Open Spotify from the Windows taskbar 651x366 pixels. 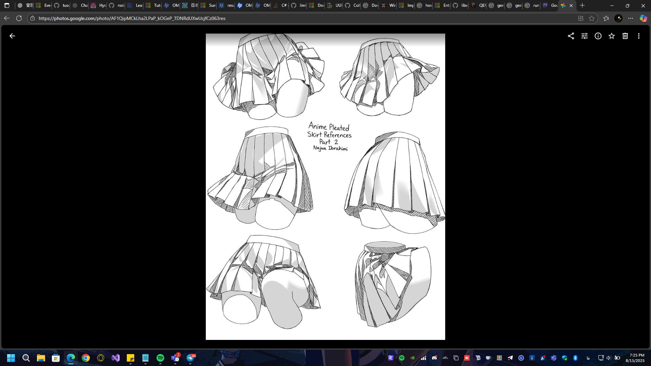160,358
